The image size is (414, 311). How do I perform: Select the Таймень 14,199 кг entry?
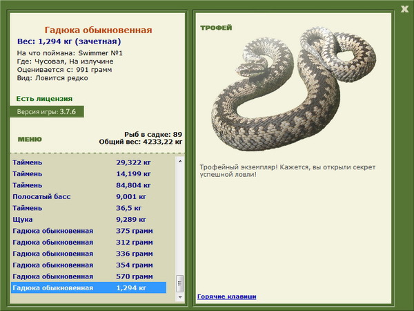point(89,173)
